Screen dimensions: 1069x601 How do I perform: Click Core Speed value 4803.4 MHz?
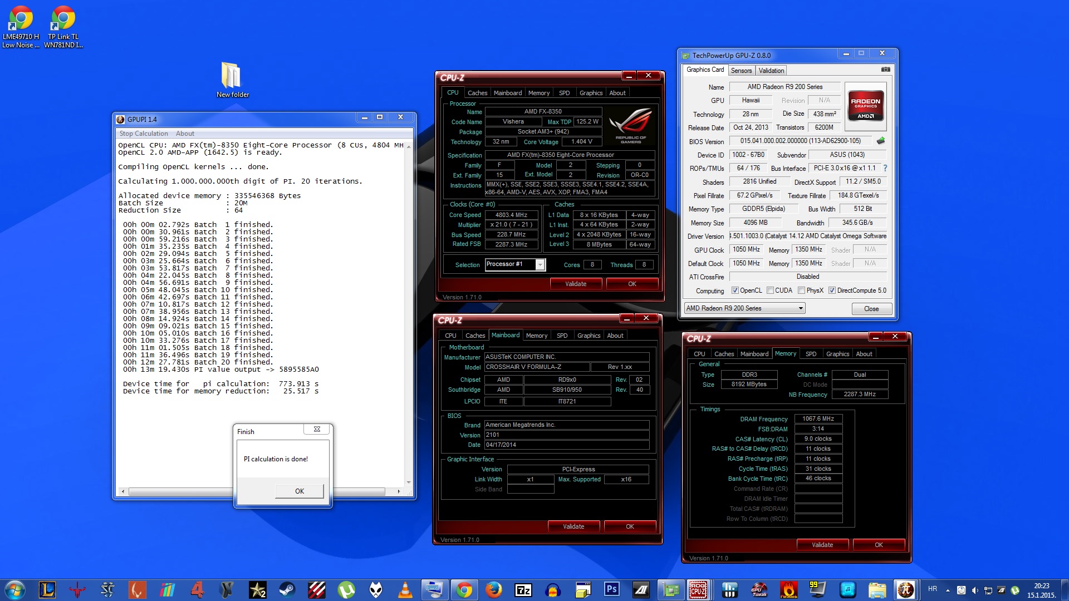(x=511, y=215)
